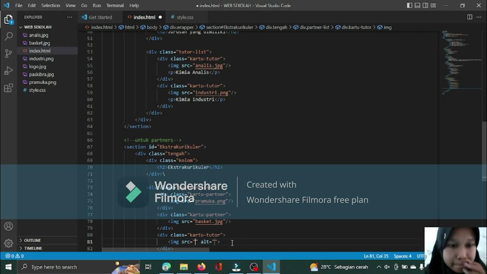The width and height of the screenshot is (487, 274).
Task: Open the div.tengah breadcrumb dropdown
Action: [x=273, y=27]
